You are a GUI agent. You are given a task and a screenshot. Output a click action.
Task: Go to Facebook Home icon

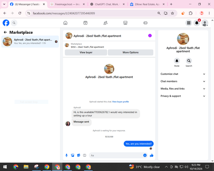[x=65, y=23]
